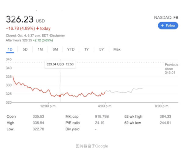Image resolution: width=183 pixels, height=150 pixels.
Task: Open the 1Y range tab
Action: pyautogui.click(x=87, y=49)
